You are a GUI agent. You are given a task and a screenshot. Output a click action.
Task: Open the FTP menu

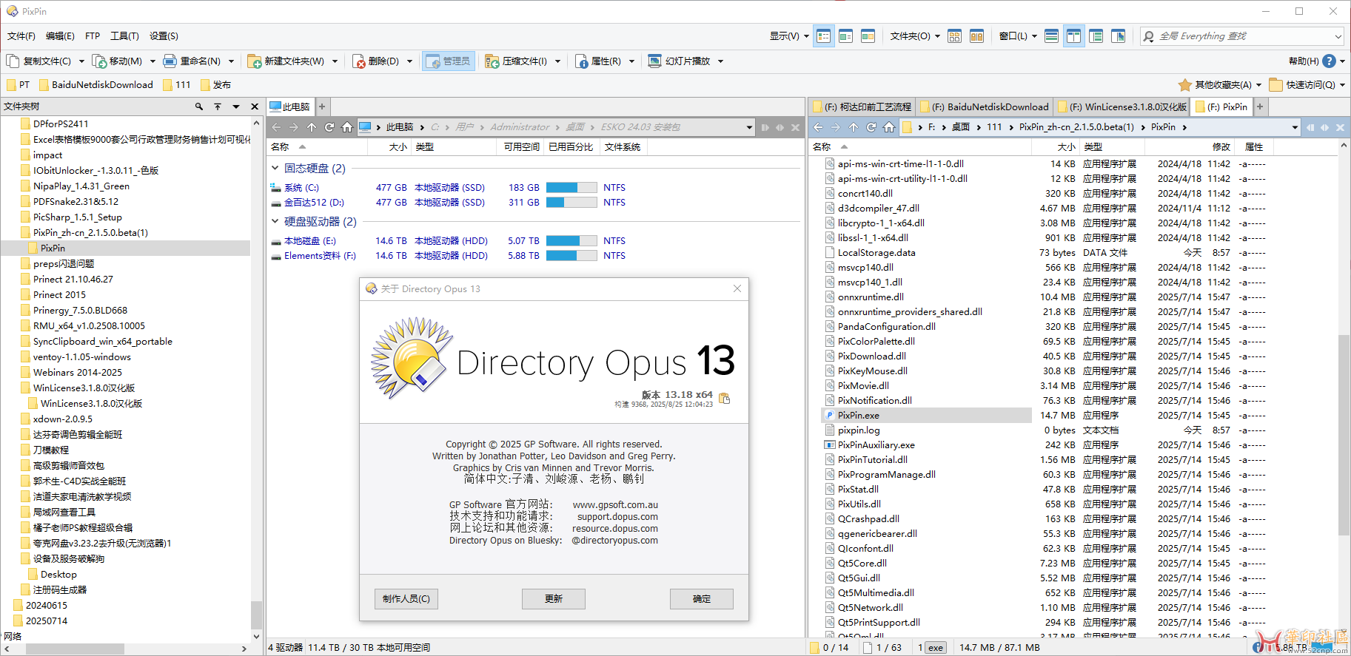[x=93, y=36]
